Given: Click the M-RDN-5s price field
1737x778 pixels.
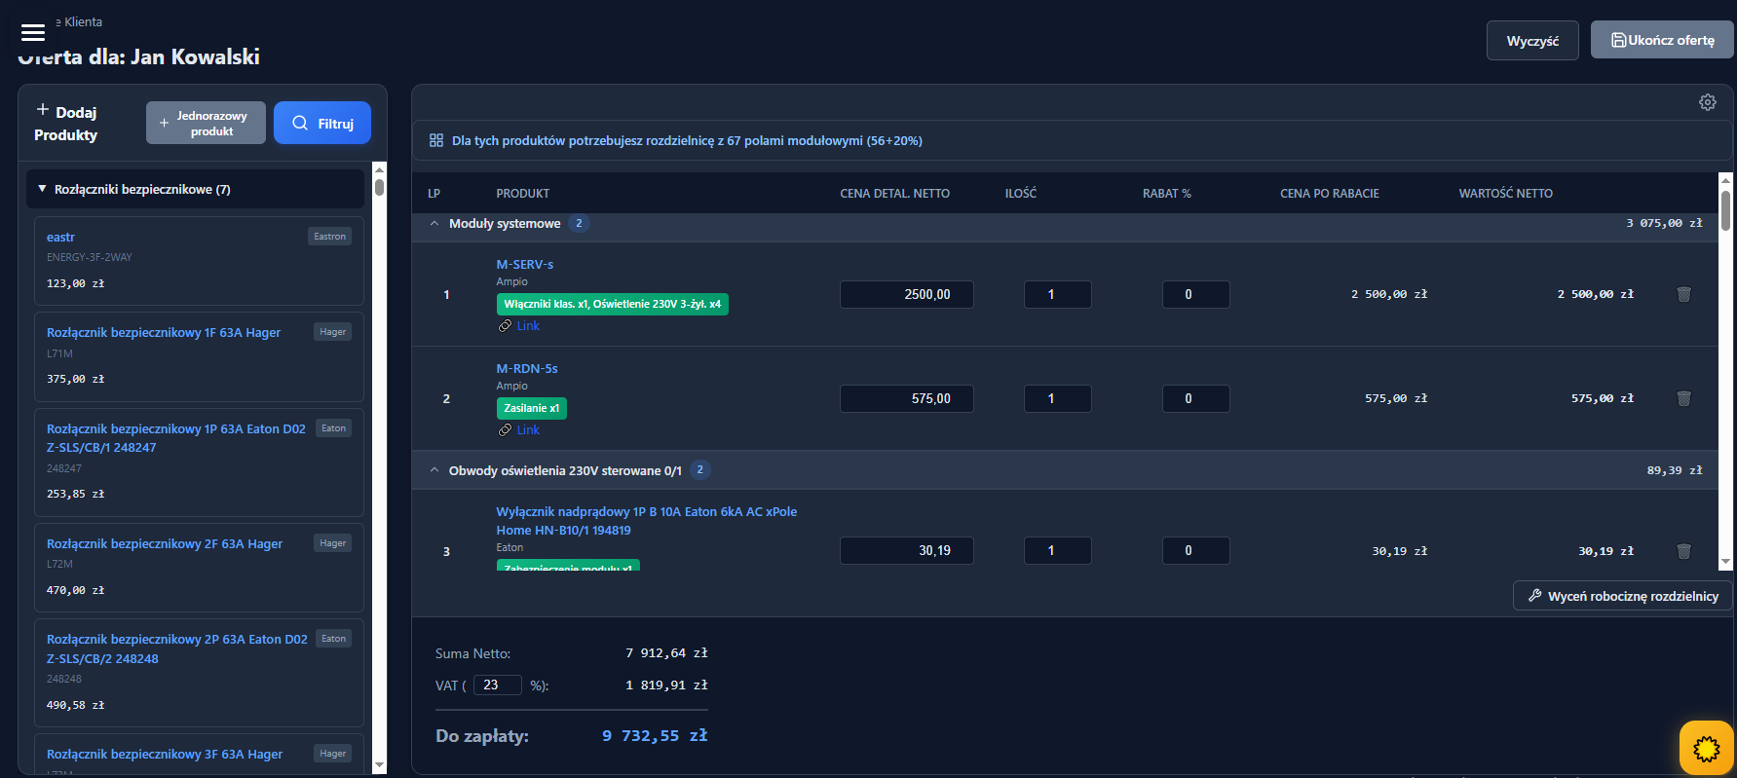Looking at the screenshot, I should point(906,398).
